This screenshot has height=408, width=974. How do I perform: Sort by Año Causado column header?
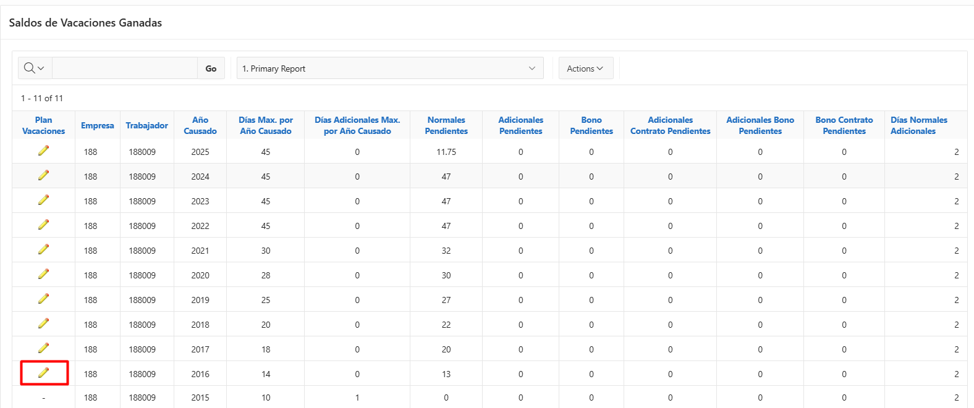[200, 125]
